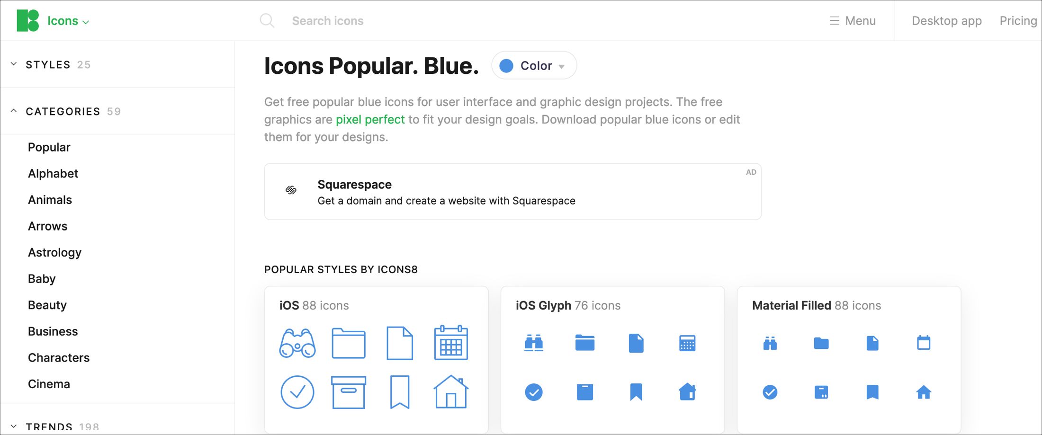This screenshot has height=435, width=1042.
Task: Select the Animals category
Action: pos(50,200)
